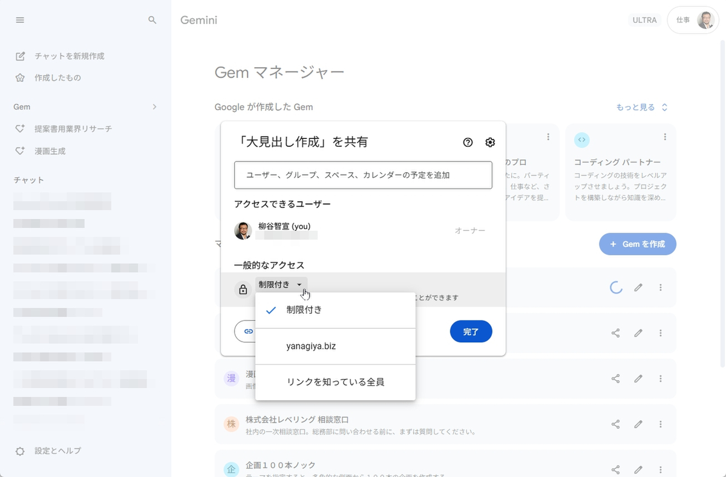
Task: Click the new chat pencil icon
Action: pos(20,56)
